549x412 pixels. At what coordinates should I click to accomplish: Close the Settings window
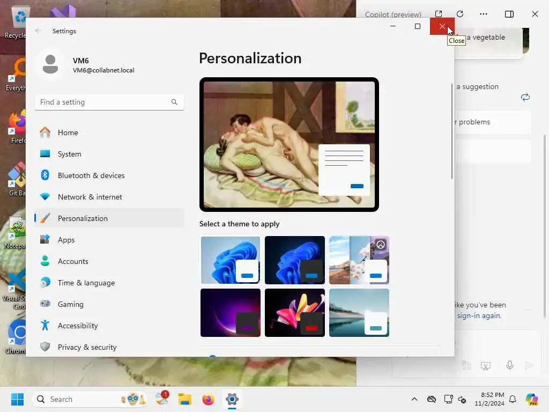point(442,26)
